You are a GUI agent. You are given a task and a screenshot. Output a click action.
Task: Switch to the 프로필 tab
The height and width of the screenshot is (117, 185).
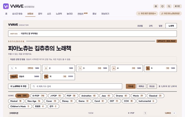140,26
